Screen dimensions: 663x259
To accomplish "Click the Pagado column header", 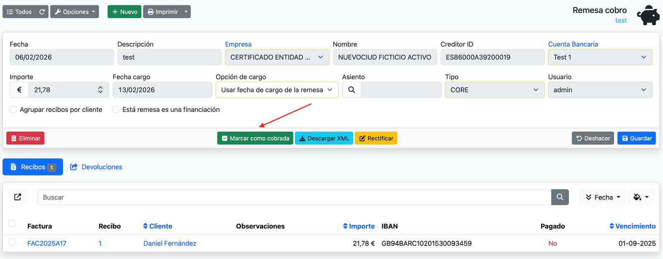I will (553, 226).
